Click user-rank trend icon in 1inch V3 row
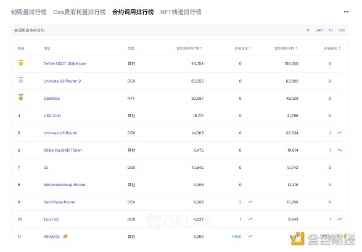Screen dimensions: 362x252 pyautogui.click(x=250, y=219)
